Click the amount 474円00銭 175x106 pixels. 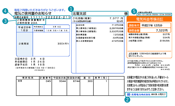(117, 41)
